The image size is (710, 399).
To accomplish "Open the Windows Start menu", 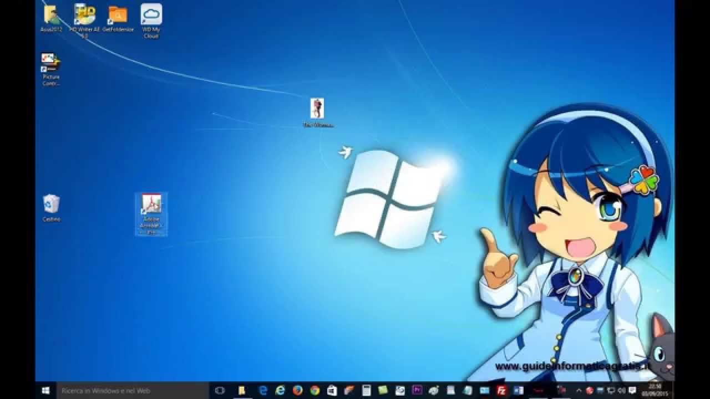I will coord(45,391).
